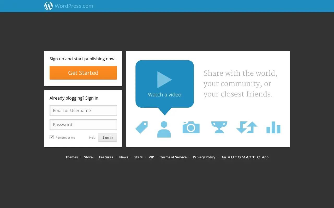Screen dimensions: 334x208
Task: Click the VIP footer link
Action: [x=151, y=157]
